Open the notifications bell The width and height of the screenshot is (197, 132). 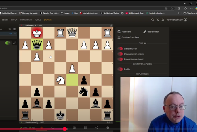click(x=163, y=20)
